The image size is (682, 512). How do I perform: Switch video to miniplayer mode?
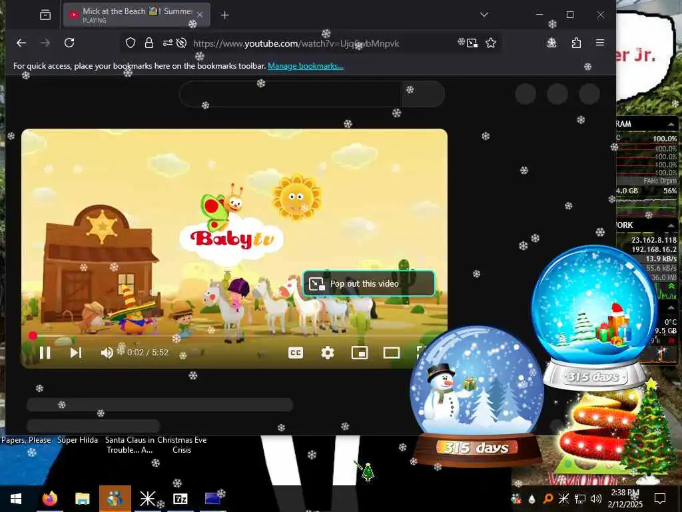359,353
